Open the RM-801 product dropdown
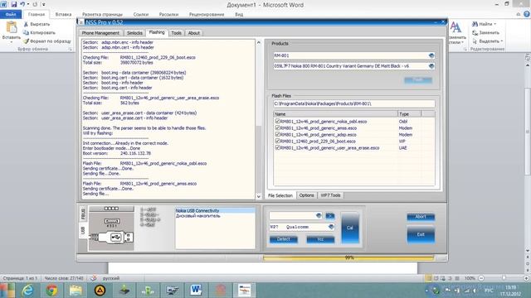 pyautogui.click(x=431, y=55)
